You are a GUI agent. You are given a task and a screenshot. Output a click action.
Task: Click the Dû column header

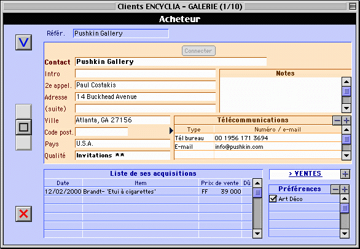click(x=247, y=183)
